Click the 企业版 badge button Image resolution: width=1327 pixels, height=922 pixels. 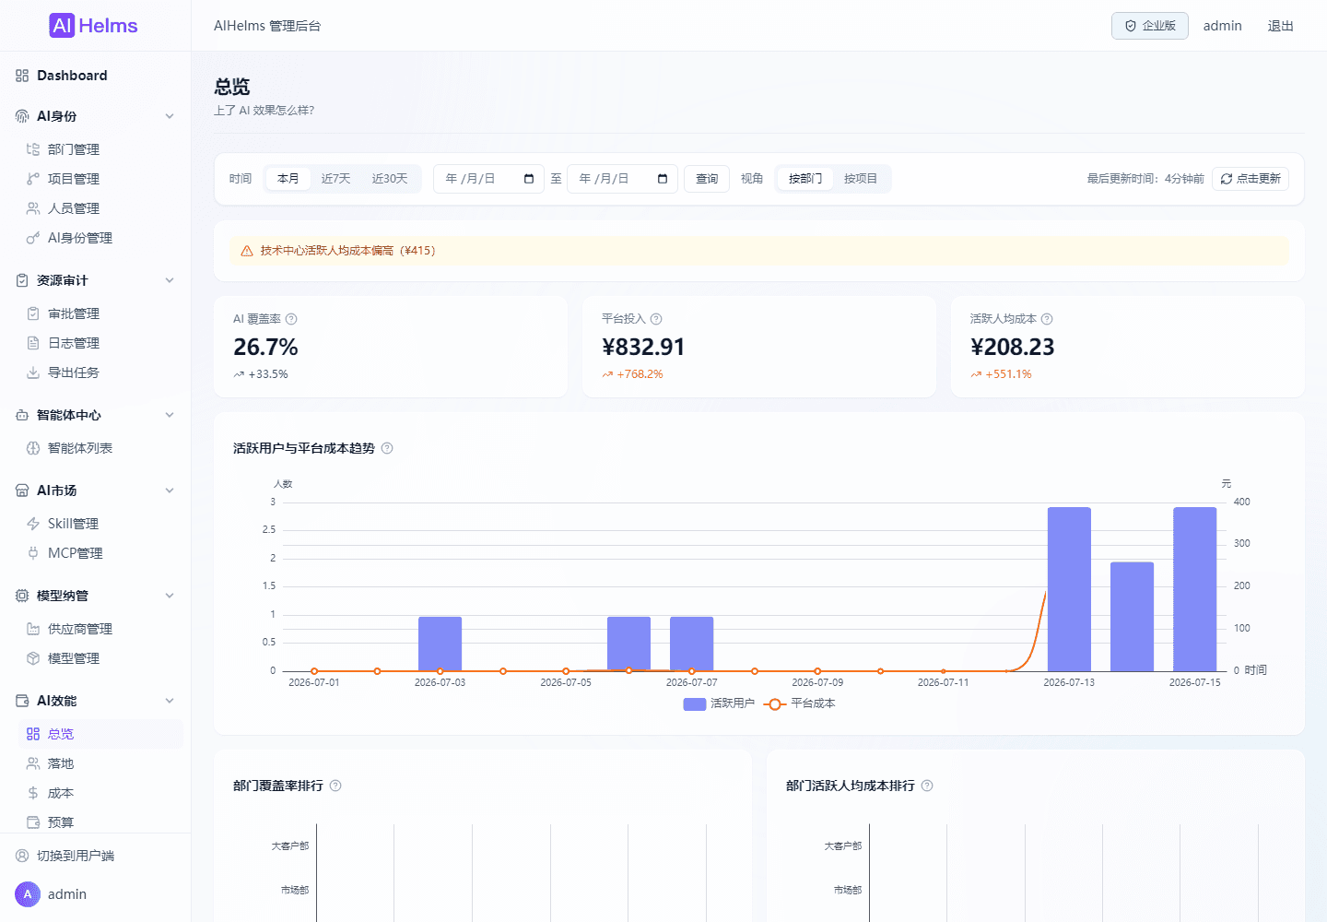[x=1150, y=26]
